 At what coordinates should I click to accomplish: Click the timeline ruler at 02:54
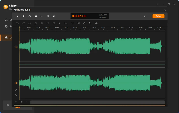(150, 28)
